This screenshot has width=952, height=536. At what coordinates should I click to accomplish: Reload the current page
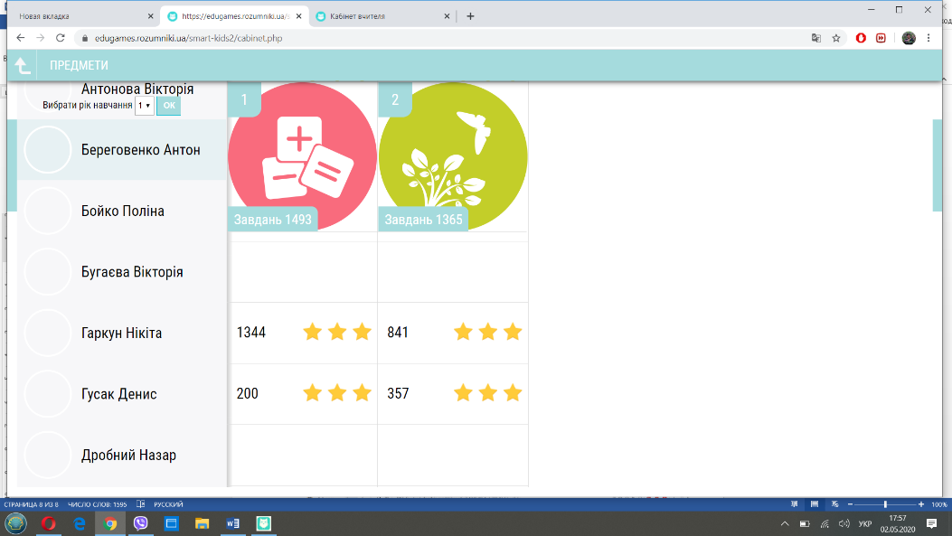point(60,38)
